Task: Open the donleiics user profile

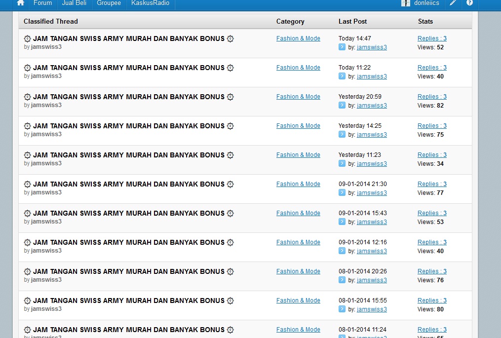Action: click(x=426, y=3)
